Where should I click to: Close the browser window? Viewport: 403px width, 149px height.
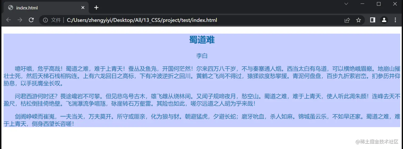pyautogui.click(x=395, y=4)
